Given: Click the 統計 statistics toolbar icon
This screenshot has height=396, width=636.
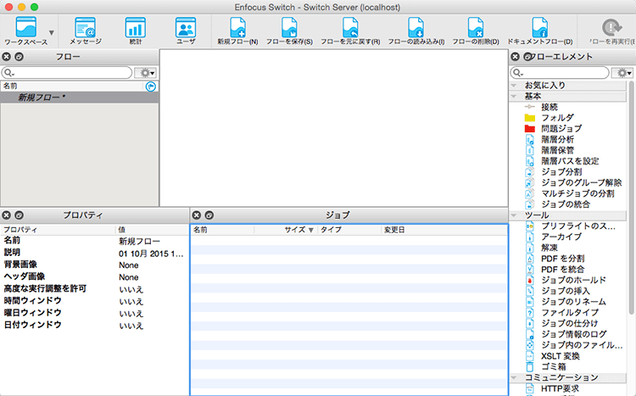Looking at the screenshot, I should tap(135, 30).
